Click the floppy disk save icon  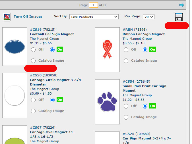pyautogui.click(x=179, y=17)
